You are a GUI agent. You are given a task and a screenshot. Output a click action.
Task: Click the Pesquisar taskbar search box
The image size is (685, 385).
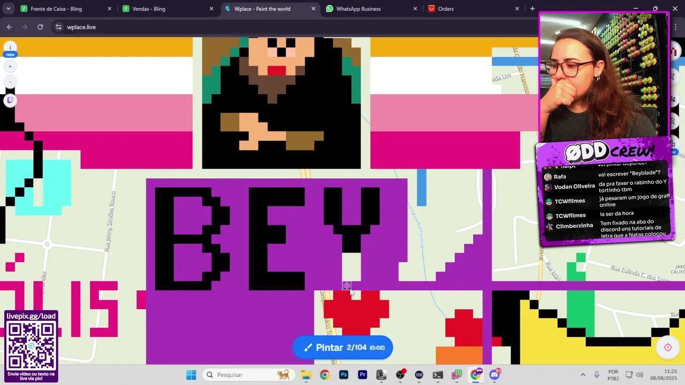[x=248, y=375]
